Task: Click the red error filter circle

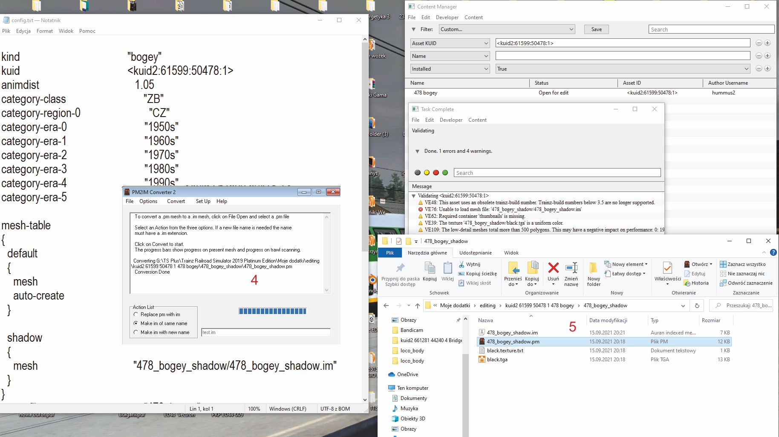Action: click(436, 173)
